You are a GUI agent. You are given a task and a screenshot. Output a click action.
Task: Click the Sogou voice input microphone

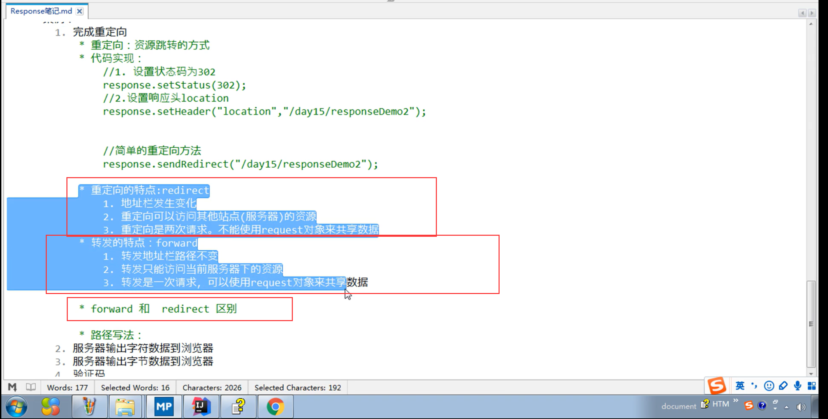[797, 386]
